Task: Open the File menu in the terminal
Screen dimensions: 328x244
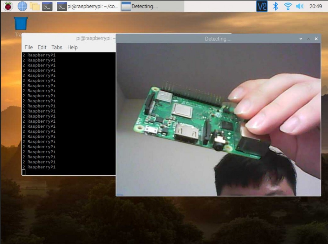Action: (x=28, y=47)
